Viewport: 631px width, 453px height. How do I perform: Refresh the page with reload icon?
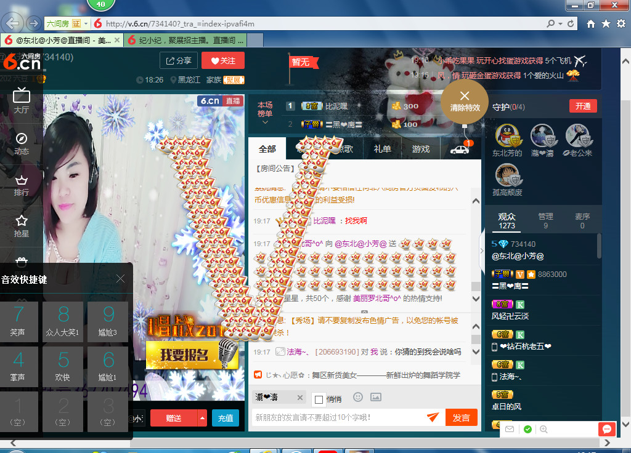tap(571, 24)
